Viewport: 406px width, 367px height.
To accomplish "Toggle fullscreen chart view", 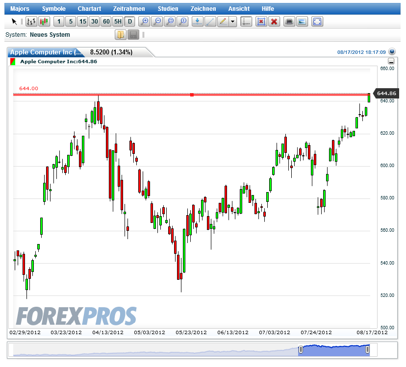I will click(317, 22).
